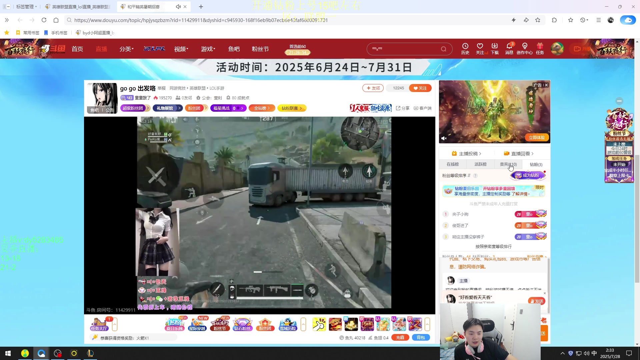Open the 关注 heart icon in header
640x360 pixels.
pyautogui.click(x=480, y=49)
